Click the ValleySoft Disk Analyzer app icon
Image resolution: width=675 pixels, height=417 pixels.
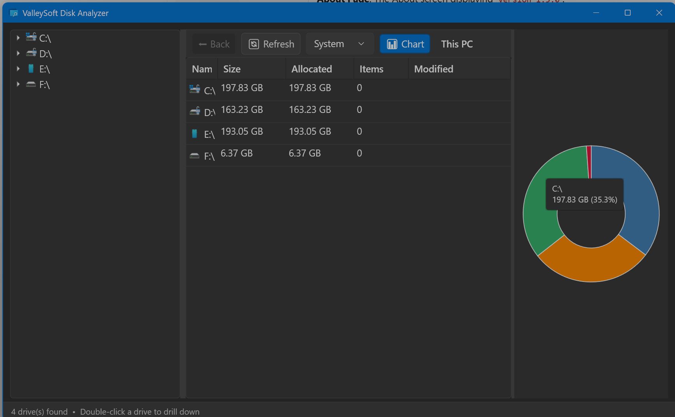[14, 13]
